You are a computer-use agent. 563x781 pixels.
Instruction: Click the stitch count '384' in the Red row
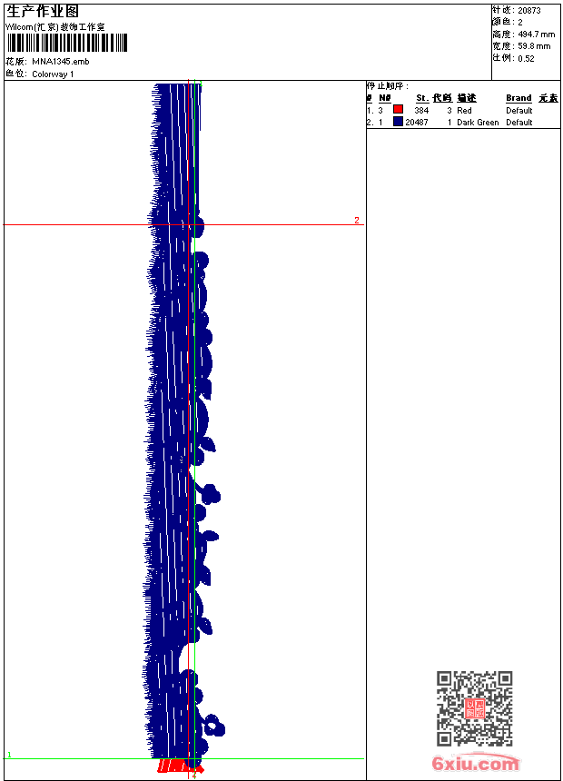point(421,110)
